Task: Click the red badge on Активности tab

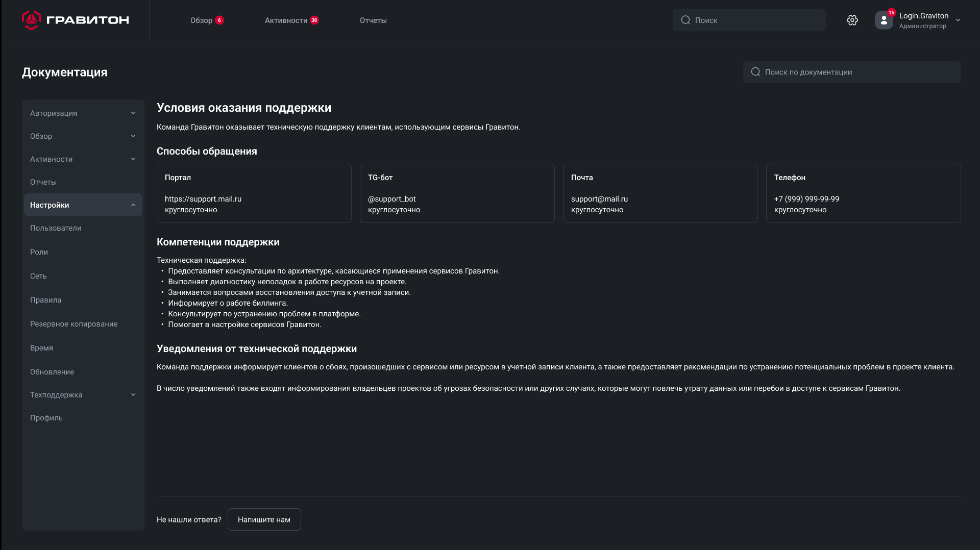Action: pyautogui.click(x=314, y=20)
